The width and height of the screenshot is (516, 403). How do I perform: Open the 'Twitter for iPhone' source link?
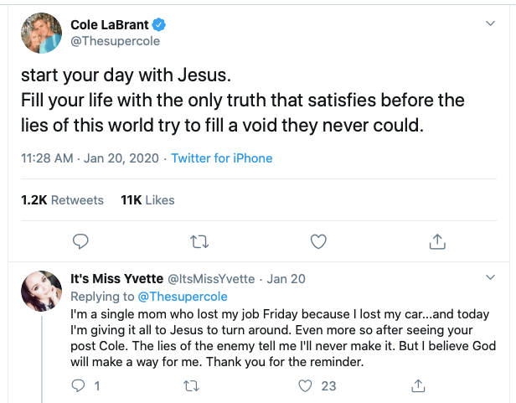(x=222, y=158)
